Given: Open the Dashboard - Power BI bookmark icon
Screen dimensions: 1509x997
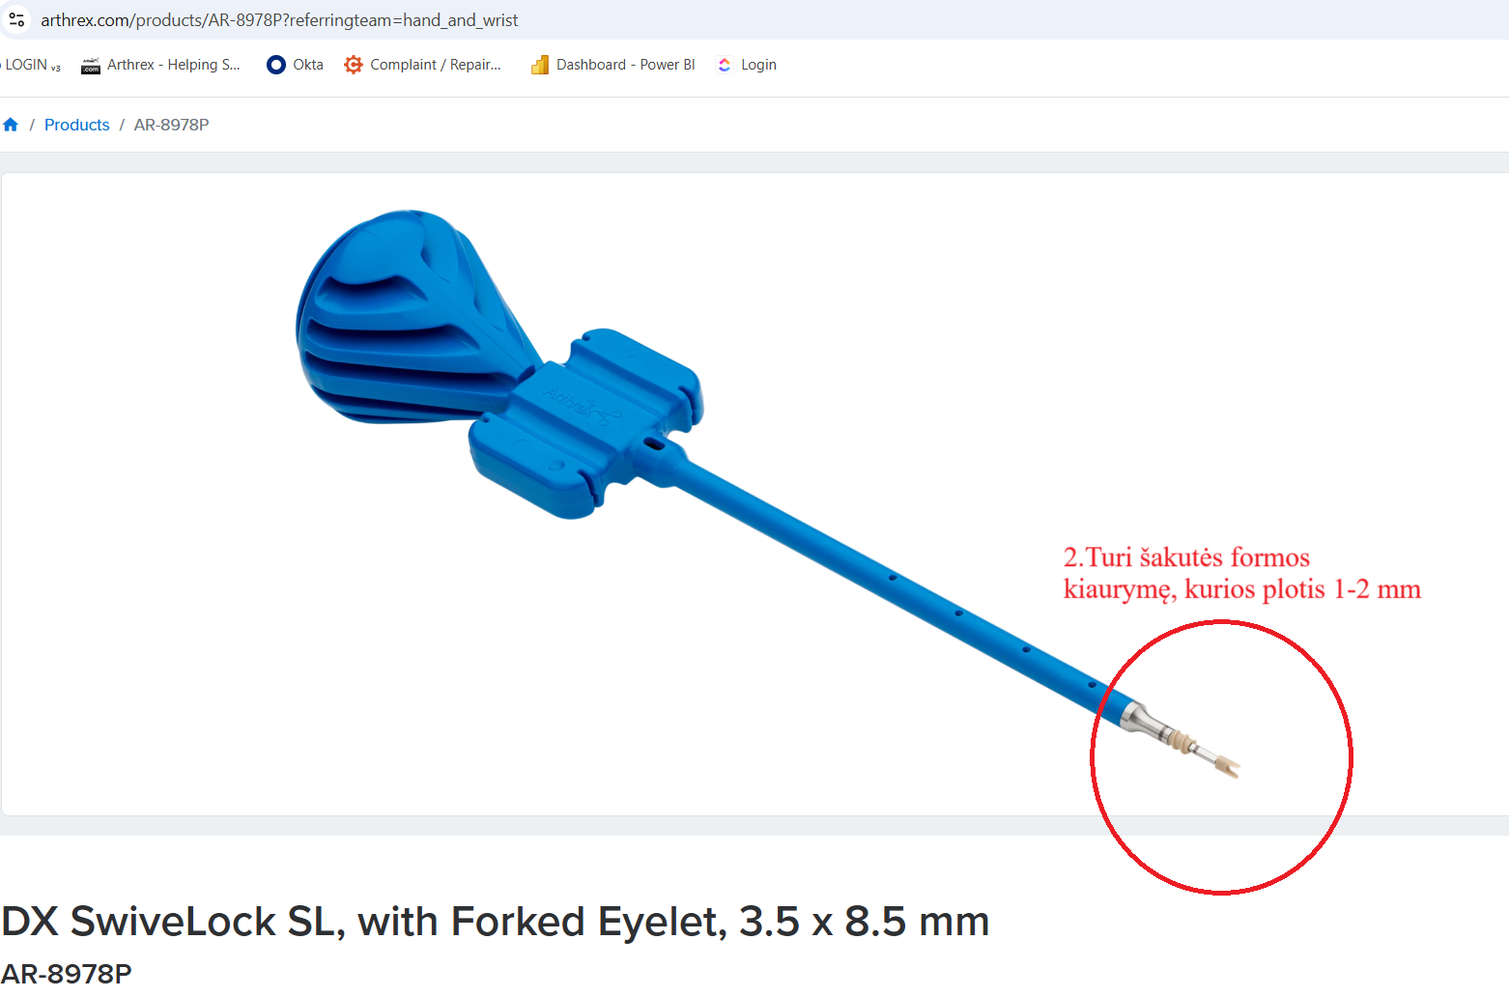Looking at the screenshot, I should coord(540,65).
